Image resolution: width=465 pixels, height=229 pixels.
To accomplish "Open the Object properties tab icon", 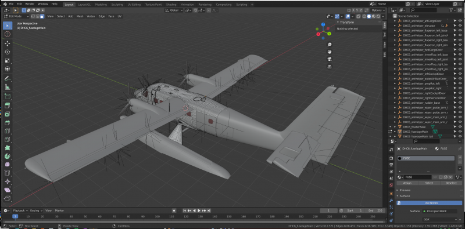I will click(391, 194).
